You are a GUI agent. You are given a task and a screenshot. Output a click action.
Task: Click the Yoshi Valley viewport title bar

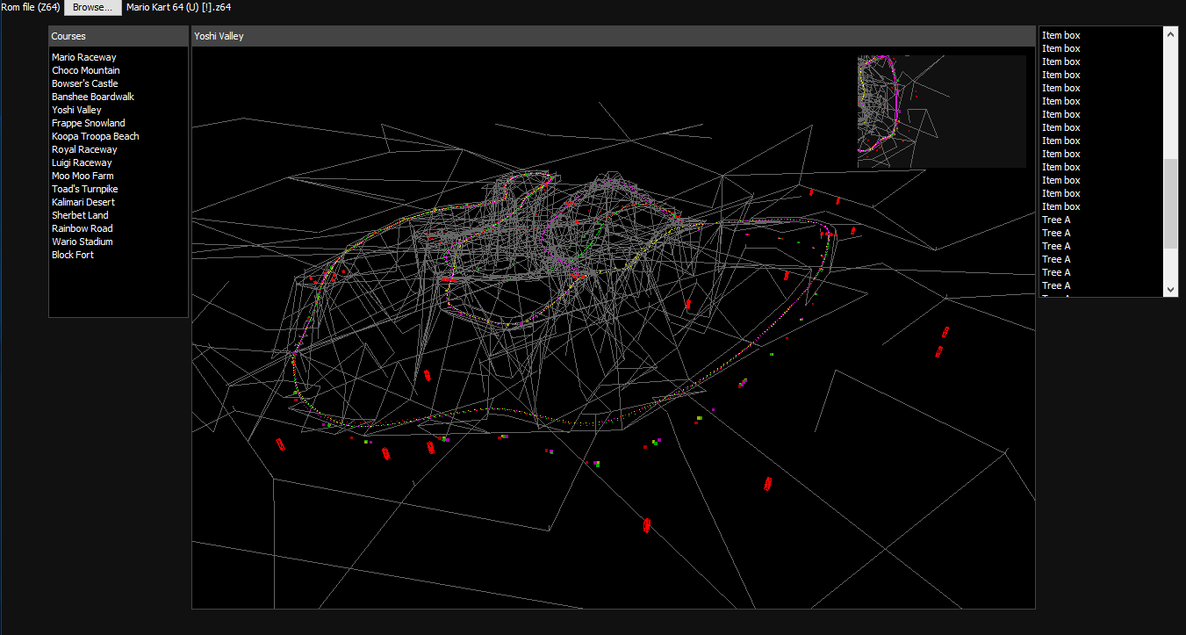point(614,36)
